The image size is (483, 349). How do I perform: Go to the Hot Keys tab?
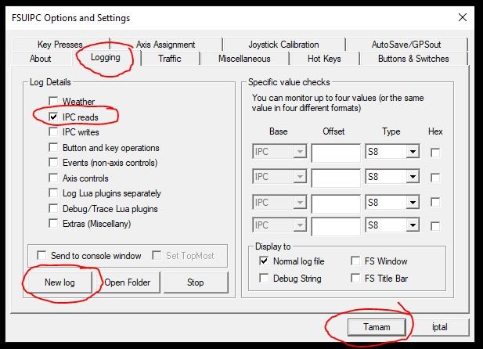coord(324,59)
